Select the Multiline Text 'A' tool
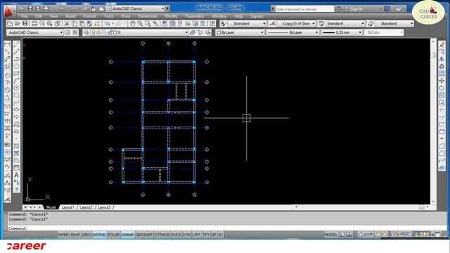The width and height of the screenshot is (450, 253). click(17, 175)
